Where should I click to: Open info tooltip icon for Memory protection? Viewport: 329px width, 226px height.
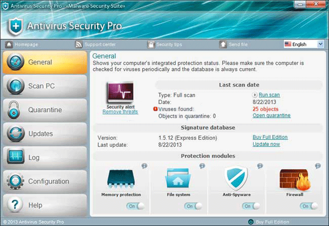(x=144, y=166)
